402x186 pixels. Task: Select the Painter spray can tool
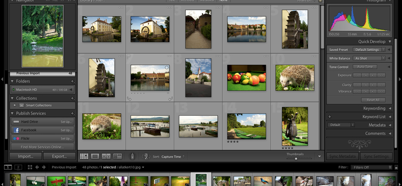tap(132, 156)
